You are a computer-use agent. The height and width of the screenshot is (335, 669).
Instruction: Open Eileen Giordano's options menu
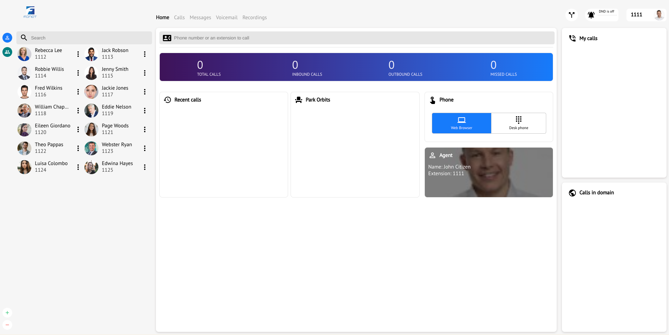[x=78, y=129]
